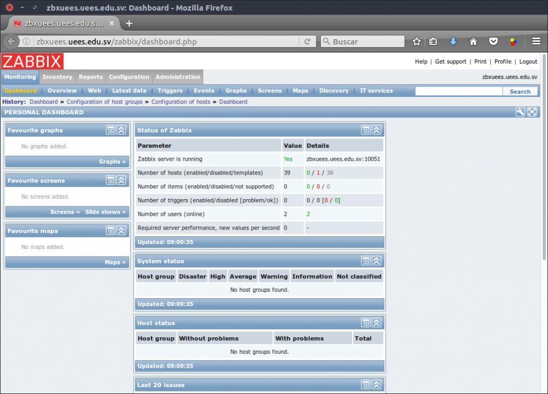Viewport: 548px width, 394px height.
Task: Collapse the Favourite graphs widget
Action: coord(121,130)
